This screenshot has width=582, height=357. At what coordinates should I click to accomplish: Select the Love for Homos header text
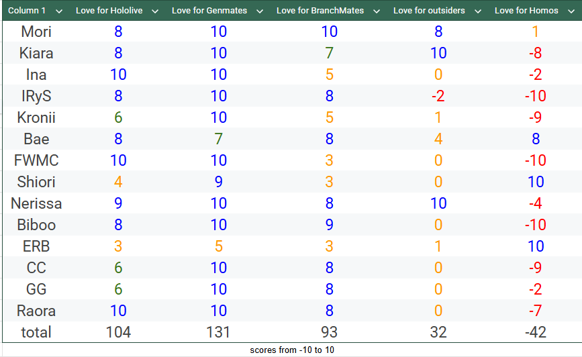(x=526, y=10)
